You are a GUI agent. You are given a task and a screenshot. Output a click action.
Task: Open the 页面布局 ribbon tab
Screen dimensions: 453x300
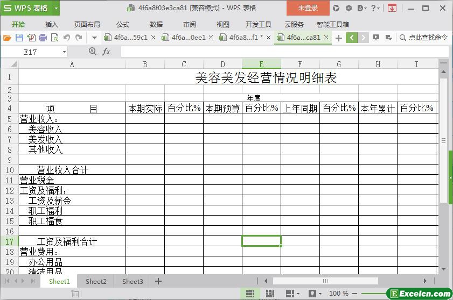(x=87, y=25)
